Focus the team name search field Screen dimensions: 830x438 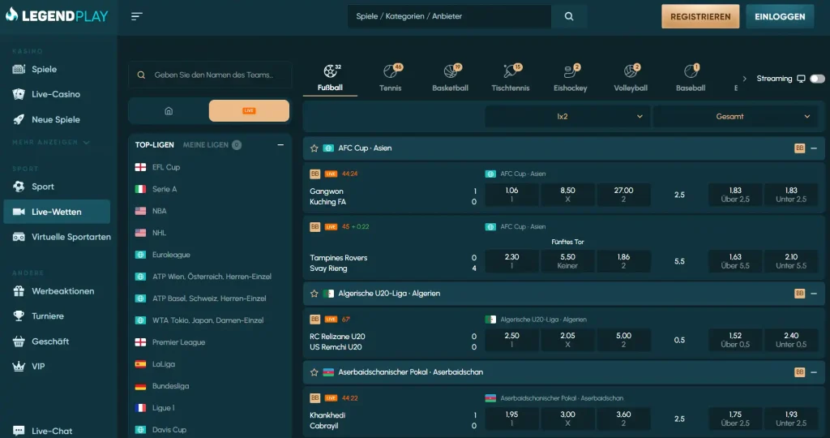[210, 75]
